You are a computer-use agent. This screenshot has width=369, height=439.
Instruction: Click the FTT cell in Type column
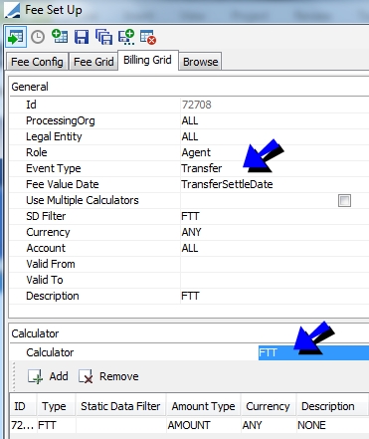(57, 425)
